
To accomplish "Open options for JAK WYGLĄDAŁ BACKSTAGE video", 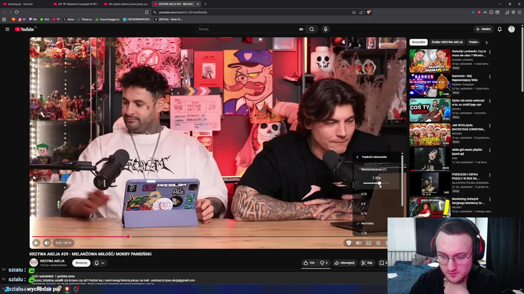I will [x=490, y=126].
